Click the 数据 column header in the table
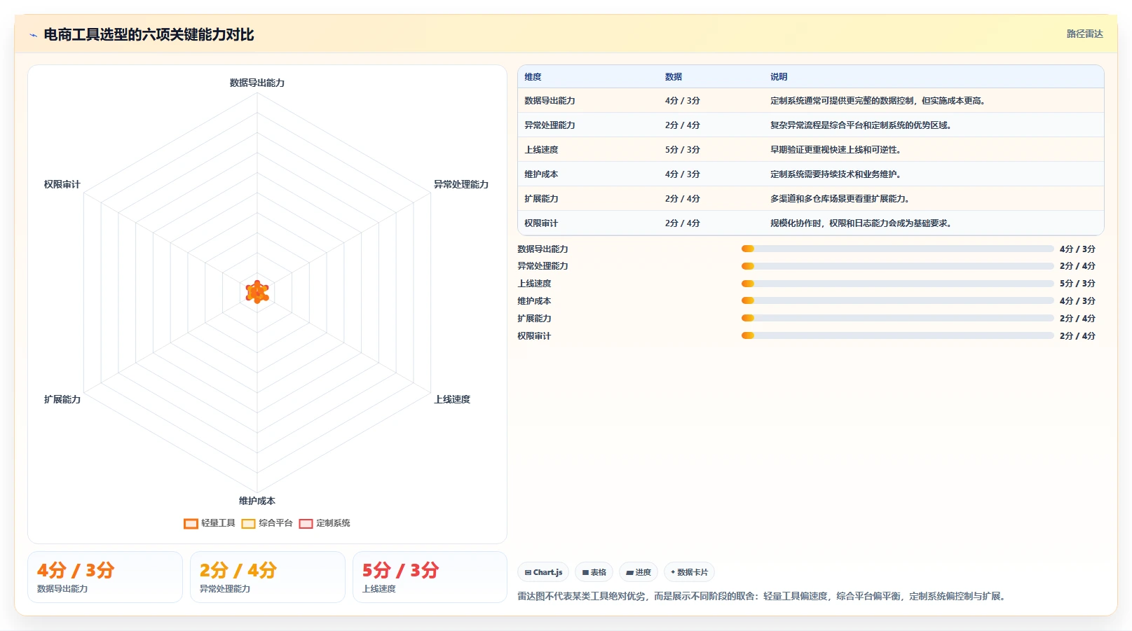This screenshot has height=631, width=1132. [x=674, y=77]
